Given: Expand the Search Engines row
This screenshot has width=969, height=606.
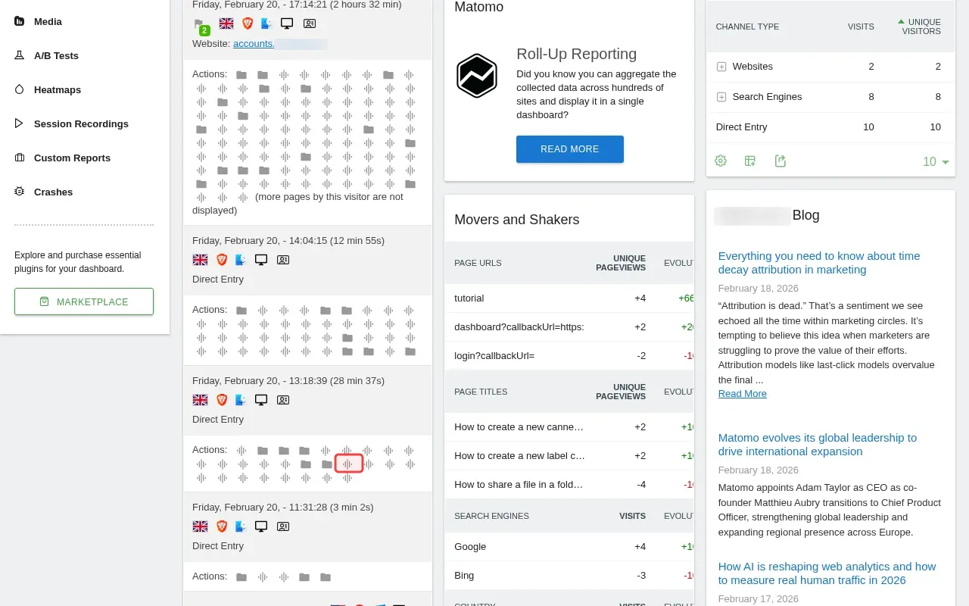Looking at the screenshot, I should [720, 97].
